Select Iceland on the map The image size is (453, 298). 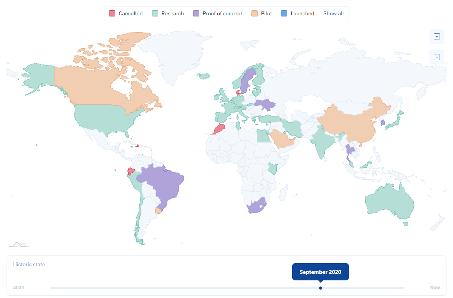pyautogui.click(x=204, y=76)
